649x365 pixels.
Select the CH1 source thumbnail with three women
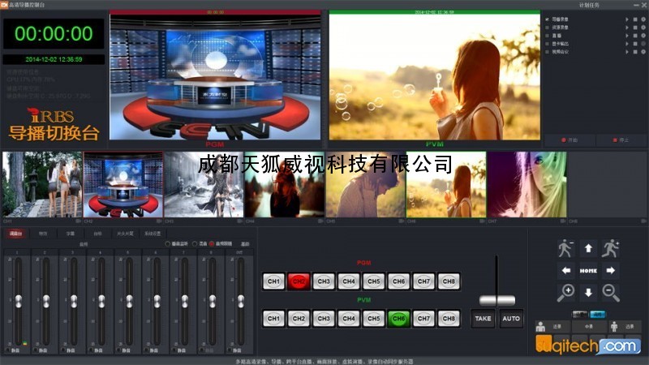[x=42, y=185]
